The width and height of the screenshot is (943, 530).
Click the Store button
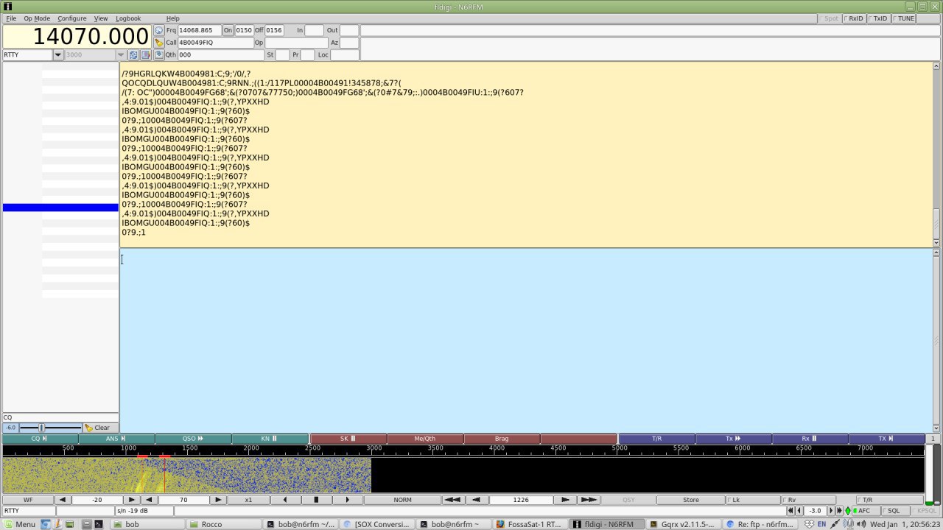pos(690,500)
